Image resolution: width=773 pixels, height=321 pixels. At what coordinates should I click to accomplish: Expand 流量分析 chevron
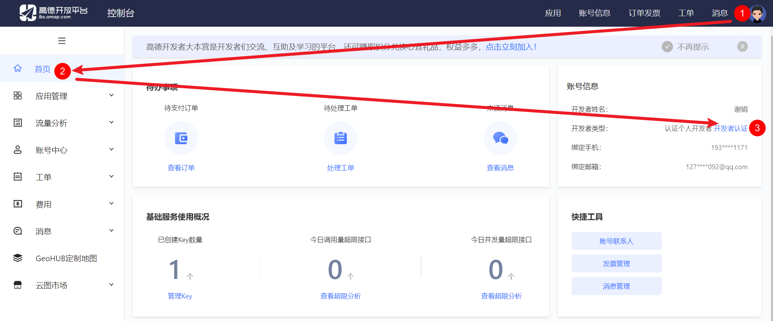coord(111,123)
